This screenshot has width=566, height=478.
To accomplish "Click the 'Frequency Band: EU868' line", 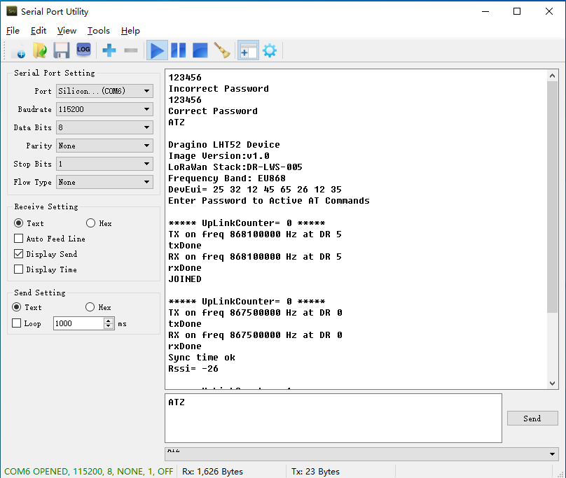I will tap(227, 178).
